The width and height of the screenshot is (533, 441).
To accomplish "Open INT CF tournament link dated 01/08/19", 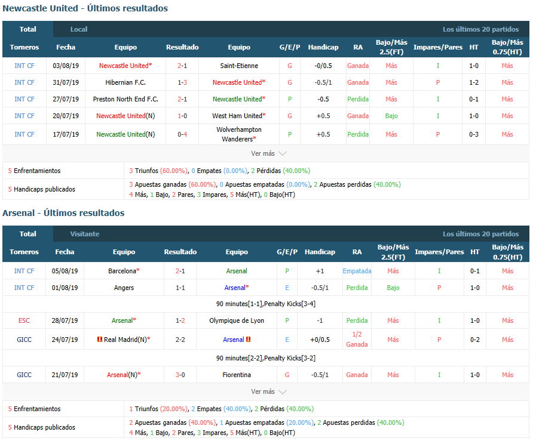I will (x=24, y=288).
